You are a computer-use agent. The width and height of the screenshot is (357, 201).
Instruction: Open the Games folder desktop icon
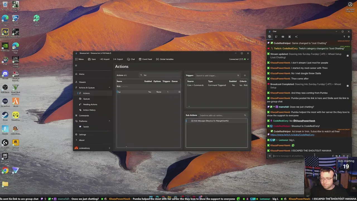tap(5, 185)
